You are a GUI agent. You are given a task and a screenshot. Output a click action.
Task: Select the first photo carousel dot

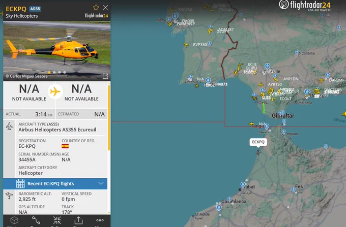coord(49,72)
